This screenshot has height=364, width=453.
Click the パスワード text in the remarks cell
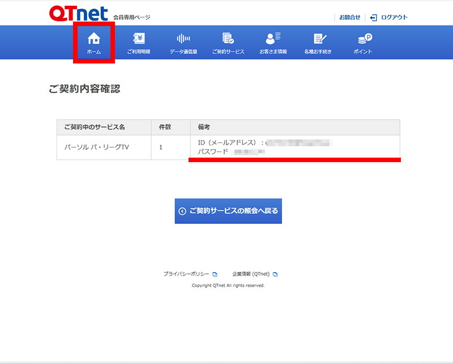pyautogui.click(x=213, y=152)
